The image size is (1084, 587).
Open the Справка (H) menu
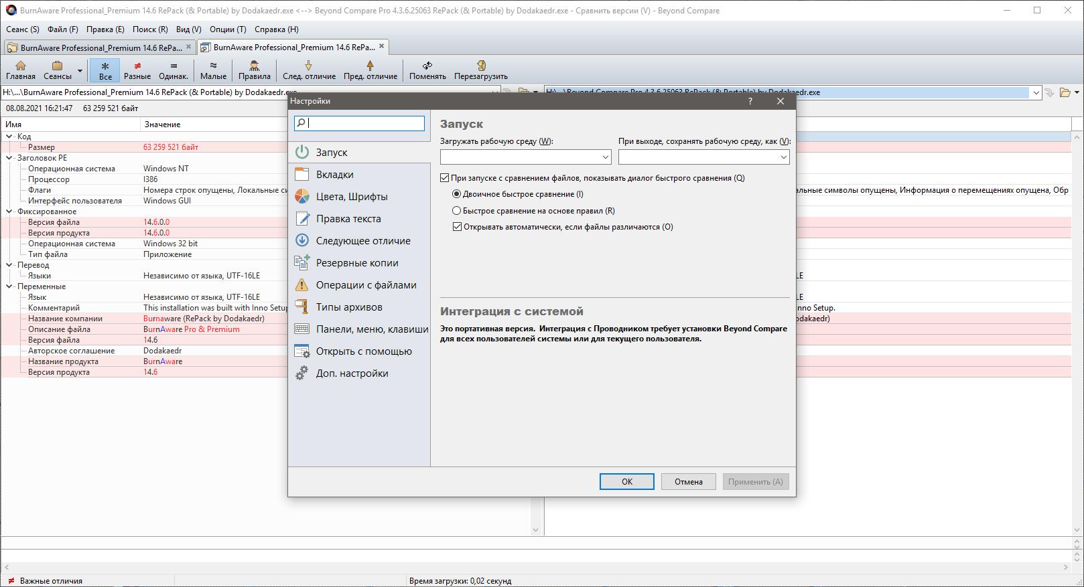pos(277,29)
